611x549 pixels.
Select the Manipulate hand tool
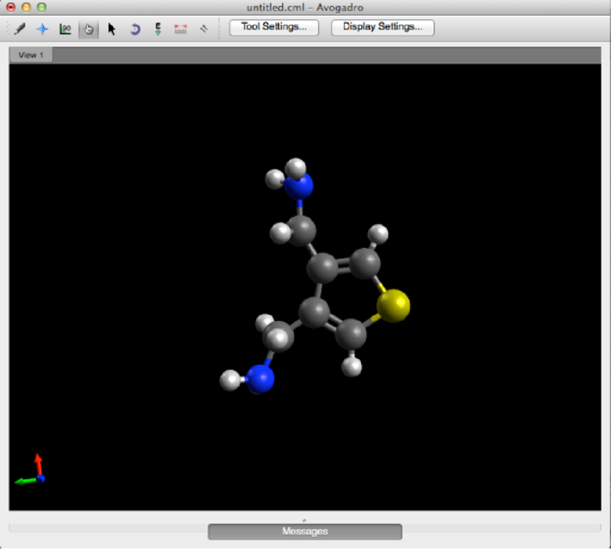pyautogui.click(x=88, y=29)
